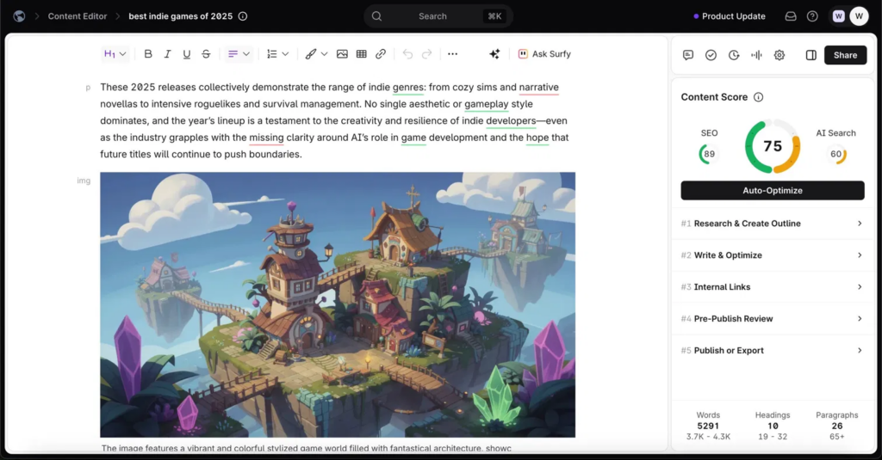Click the numbered list icon
The width and height of the screenshot is (882, 460).
tap(271, 54)
